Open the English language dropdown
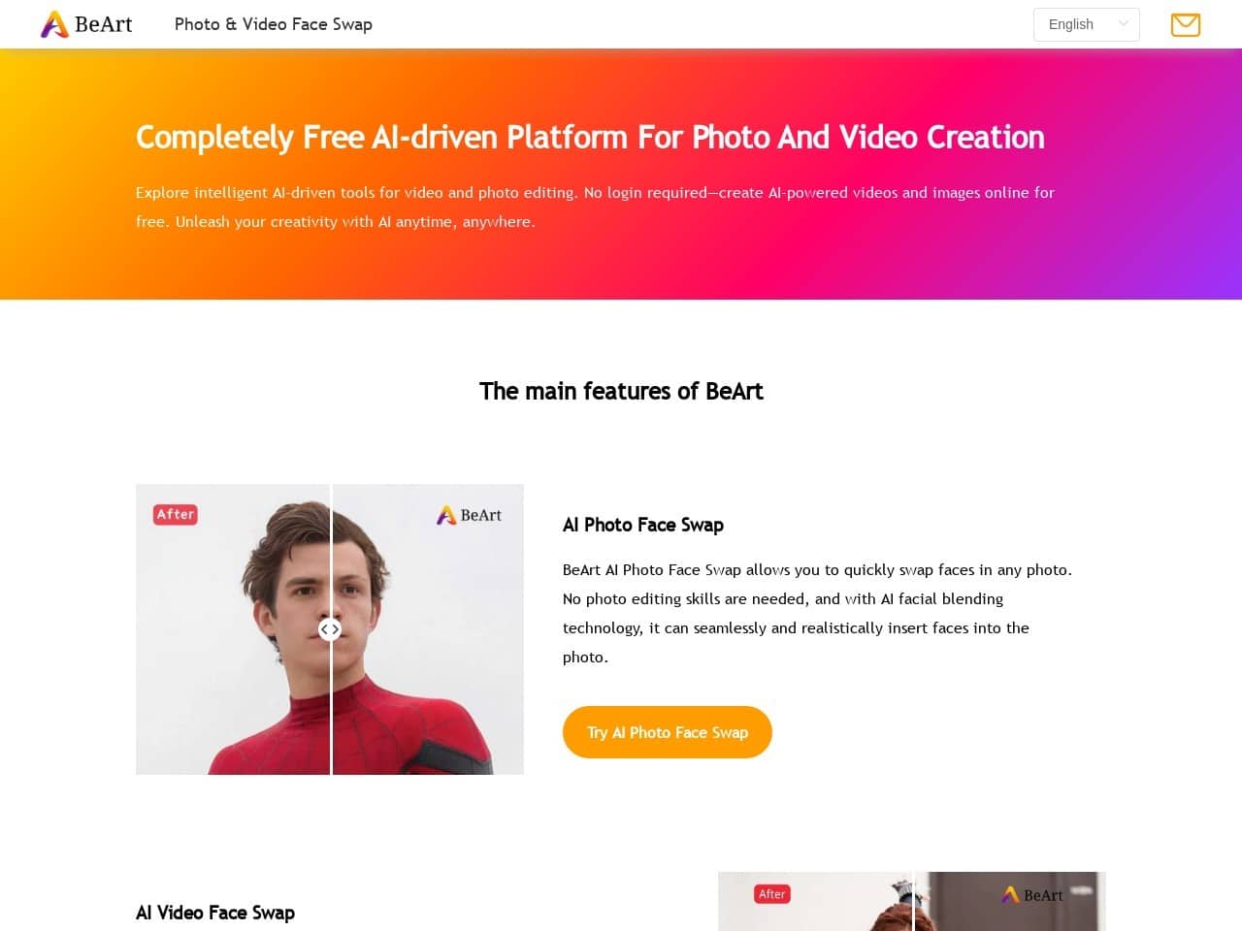The height and width of the screenshot is (931, 1242). [x=1087, y=24]
